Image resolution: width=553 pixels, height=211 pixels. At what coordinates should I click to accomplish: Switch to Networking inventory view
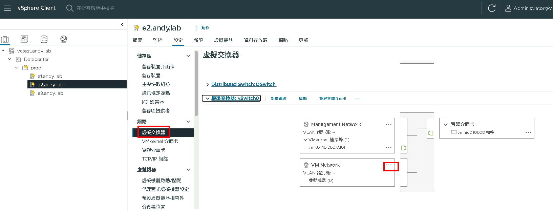(x=64, y=39)
